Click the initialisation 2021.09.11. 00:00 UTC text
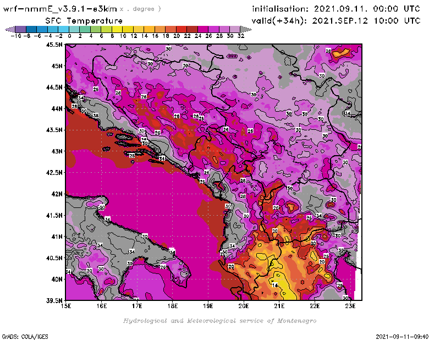The height and width of the screenshot is (340, 440). click(336, 9)
